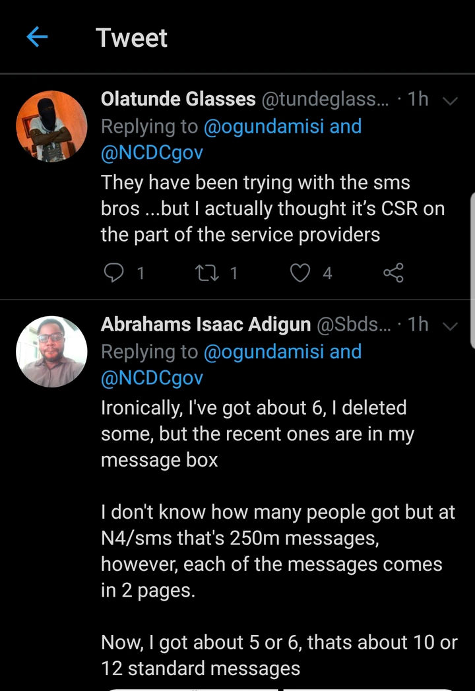Expand options chevron on Olatunde's tweet
Screen dimensions: 475x691
451,101
